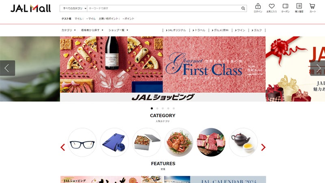
Task: Open the ワイン nav link
Action: [240, 30]
